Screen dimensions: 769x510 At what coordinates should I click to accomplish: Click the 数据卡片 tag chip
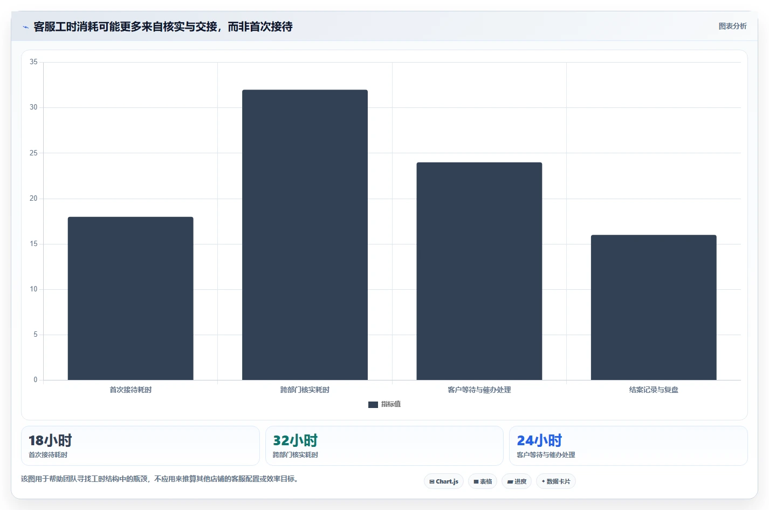point(556,481)
